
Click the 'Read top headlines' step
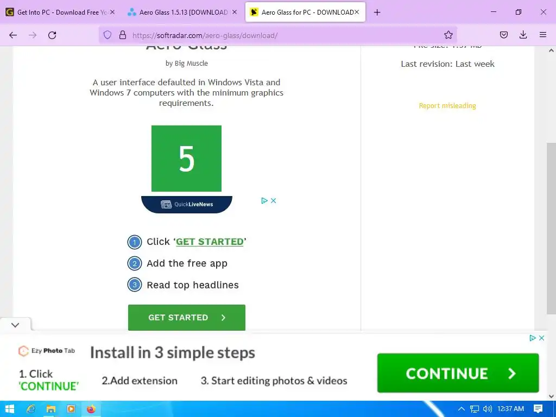point(193,285)
